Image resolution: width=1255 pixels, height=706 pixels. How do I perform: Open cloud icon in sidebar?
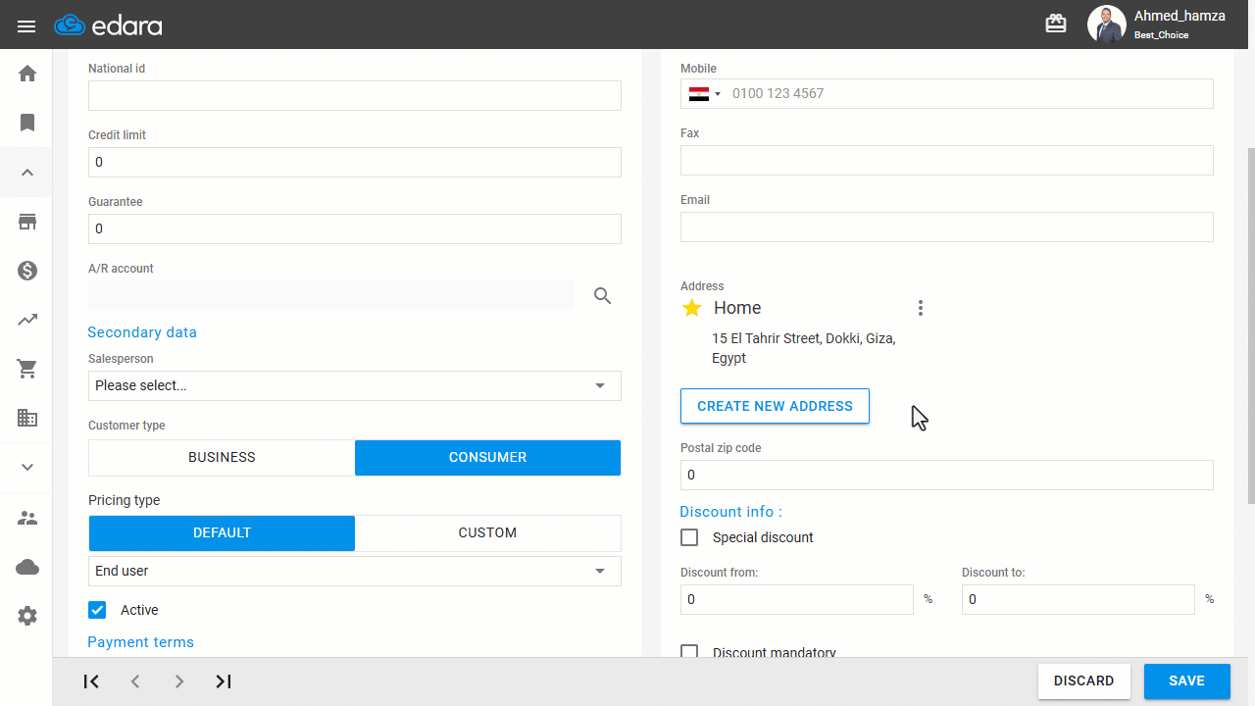(x=27, y=567)
